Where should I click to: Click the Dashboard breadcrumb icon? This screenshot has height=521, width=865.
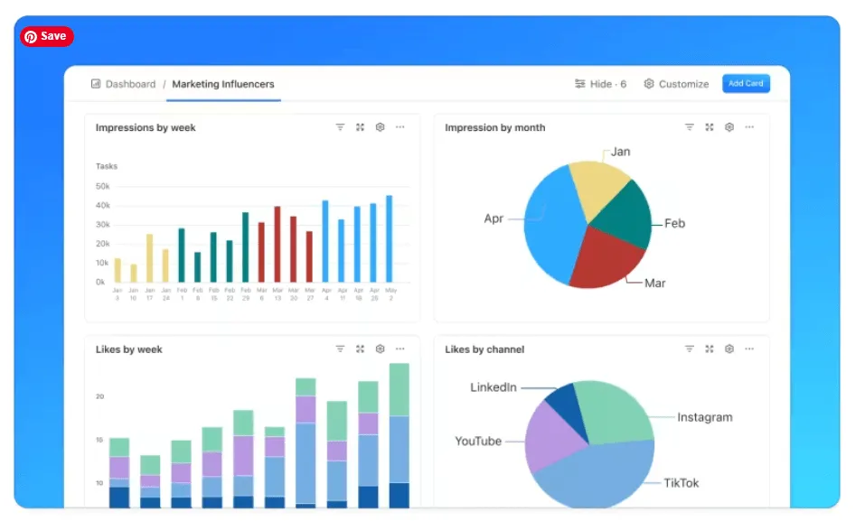pyautogui.click(x=96, y=84)
